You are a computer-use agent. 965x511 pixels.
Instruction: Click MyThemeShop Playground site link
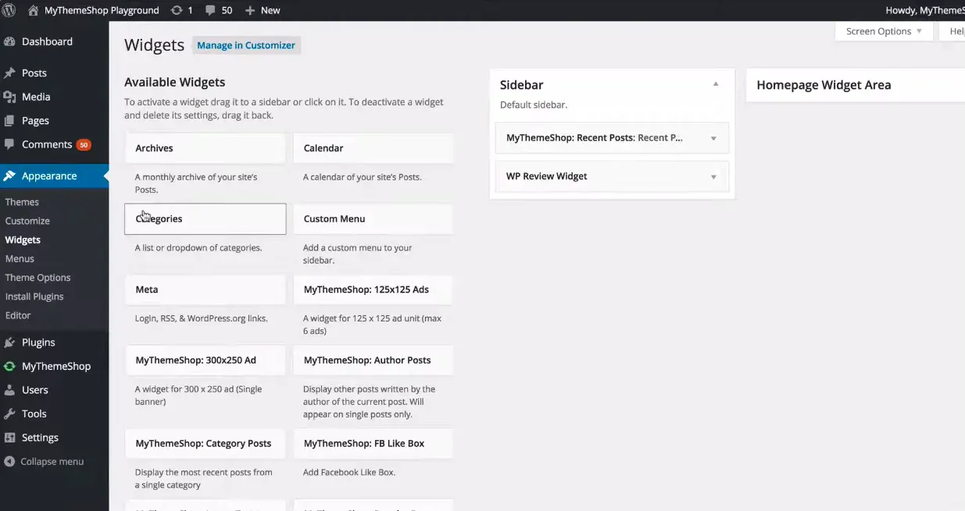point(102,10)
